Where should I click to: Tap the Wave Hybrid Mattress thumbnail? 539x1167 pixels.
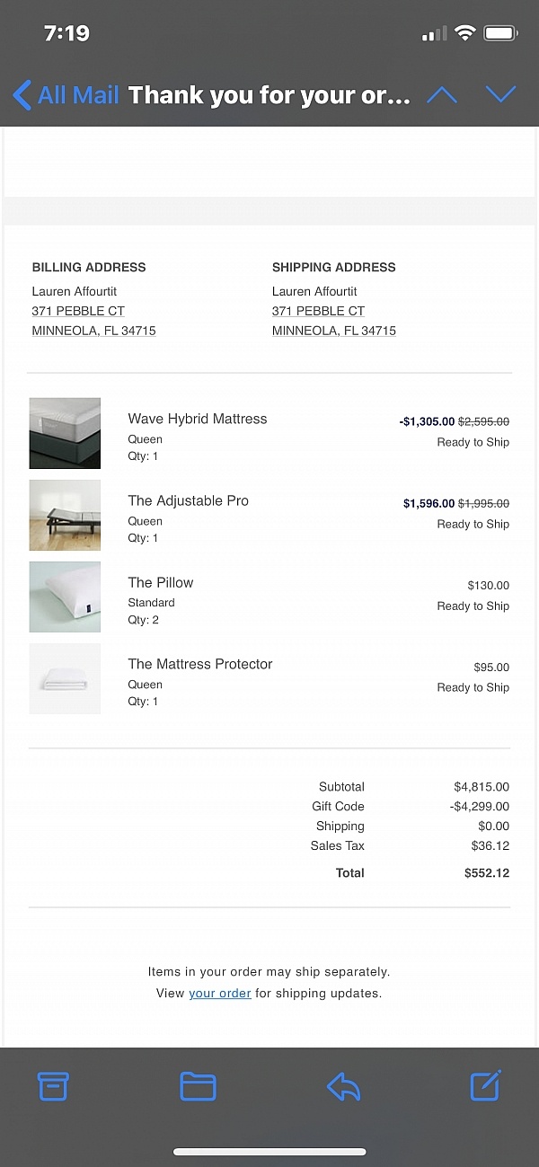pos(65,433)
